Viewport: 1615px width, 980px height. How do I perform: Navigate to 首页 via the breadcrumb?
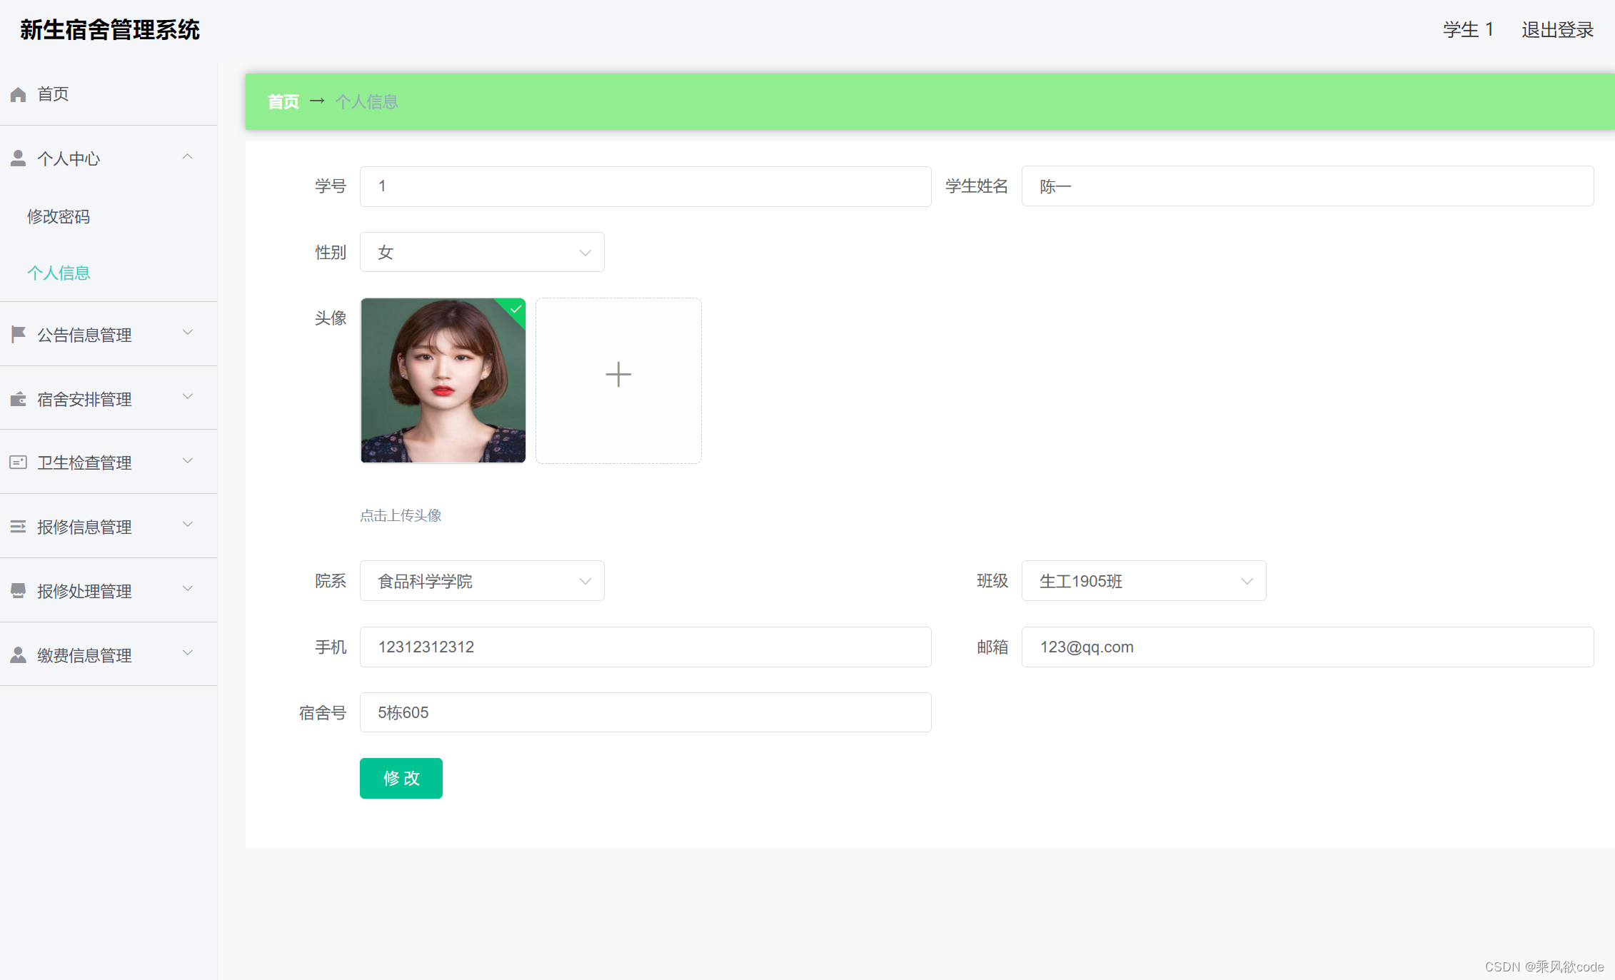click(282, 101)
